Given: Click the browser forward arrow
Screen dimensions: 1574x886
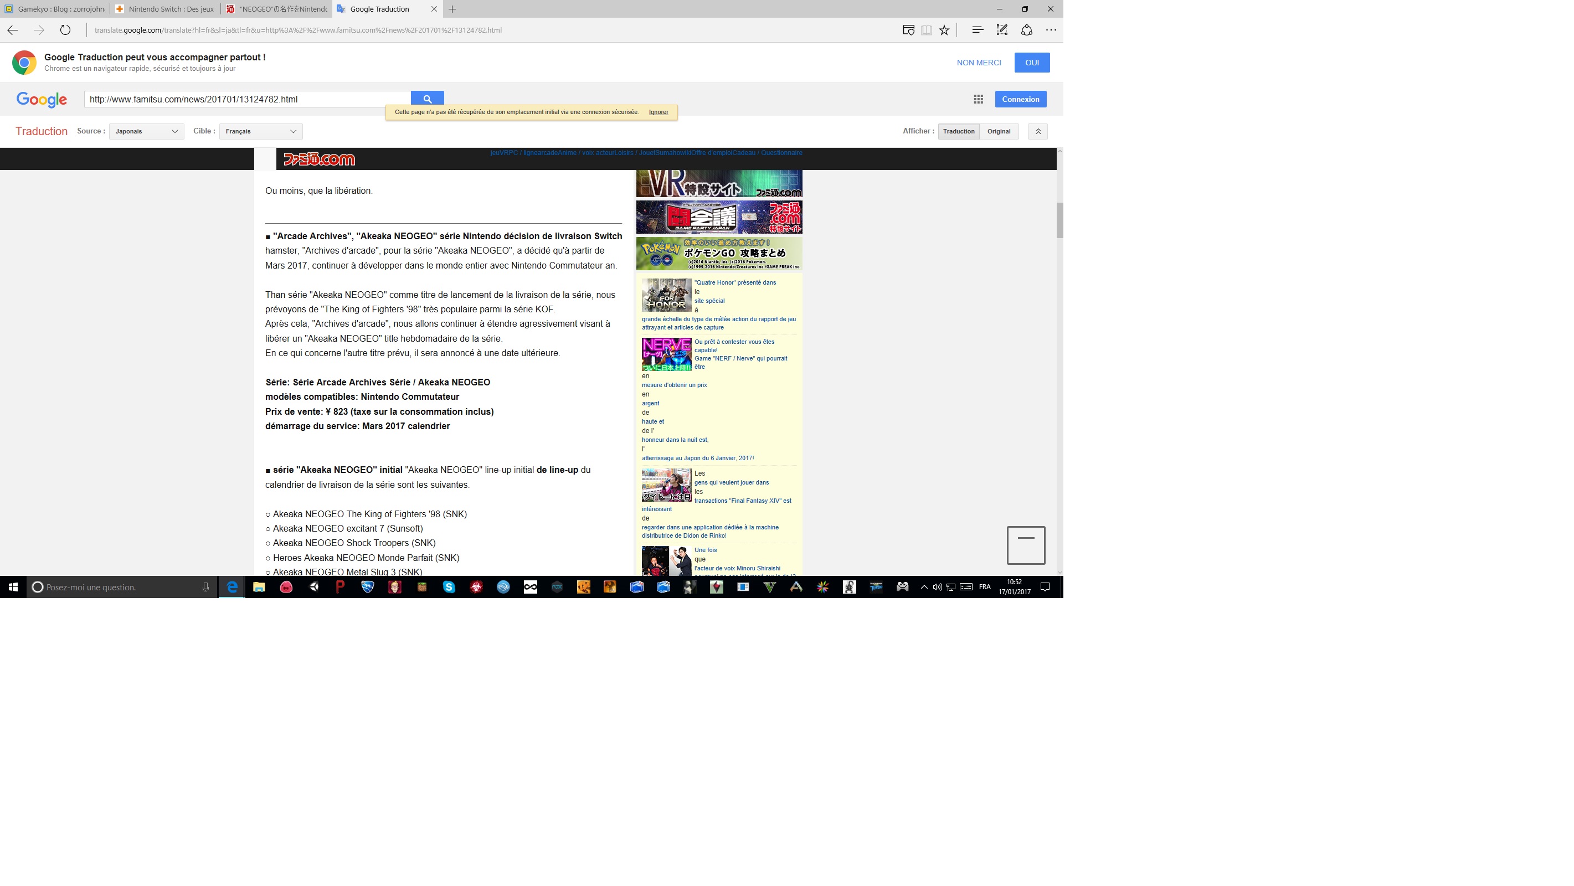Looking at the screenshot, I should [39, 30].
